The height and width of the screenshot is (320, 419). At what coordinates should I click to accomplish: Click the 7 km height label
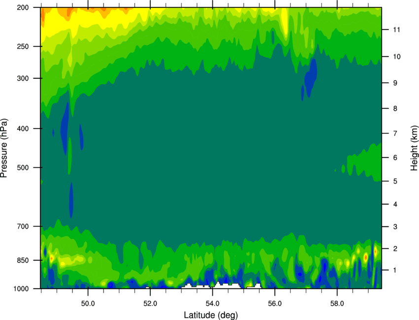coord(395,133)
